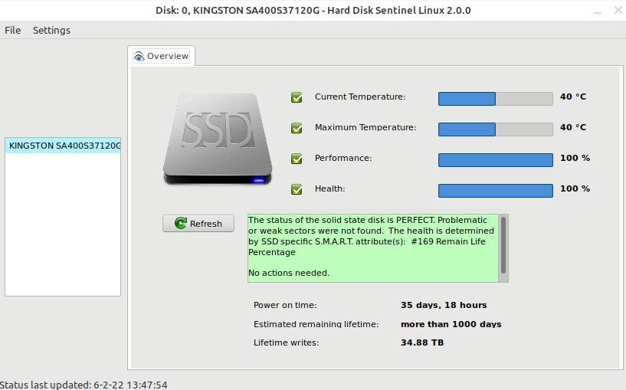Click the Refresh button
Image resolution: width=626 pixels, height=390 pixels.
click(198, 224)
